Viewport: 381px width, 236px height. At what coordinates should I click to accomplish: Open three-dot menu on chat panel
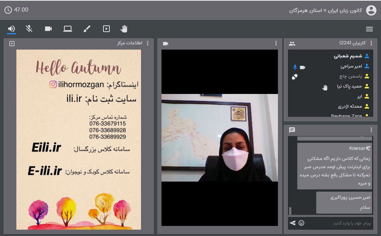371,129
